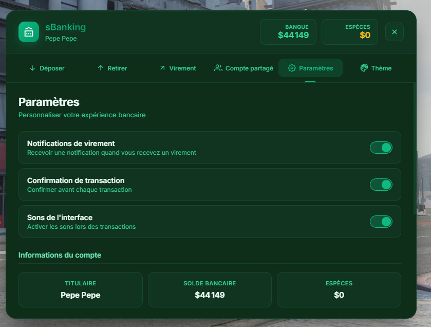This screenshot has height=327, width=431.
Task: Click 'Informations du compte' section heading
Action: click(x=60, y=255)
